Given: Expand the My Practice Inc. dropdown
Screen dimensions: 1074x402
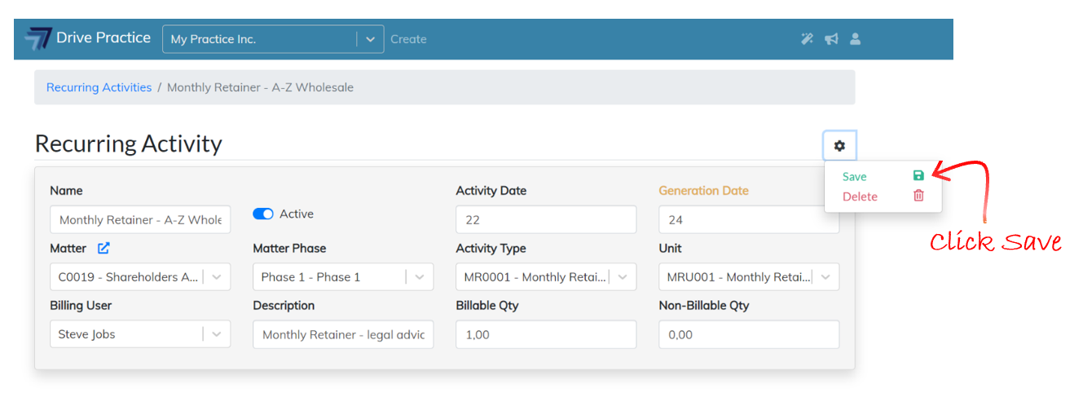Looking at the screenshot, I should pyautogui.click(x=370, y=39).
